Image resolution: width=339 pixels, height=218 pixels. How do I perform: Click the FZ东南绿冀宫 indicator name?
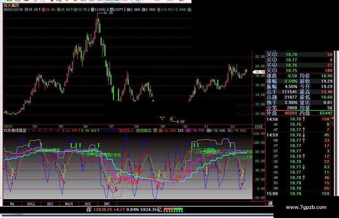[x=15, y=131]
